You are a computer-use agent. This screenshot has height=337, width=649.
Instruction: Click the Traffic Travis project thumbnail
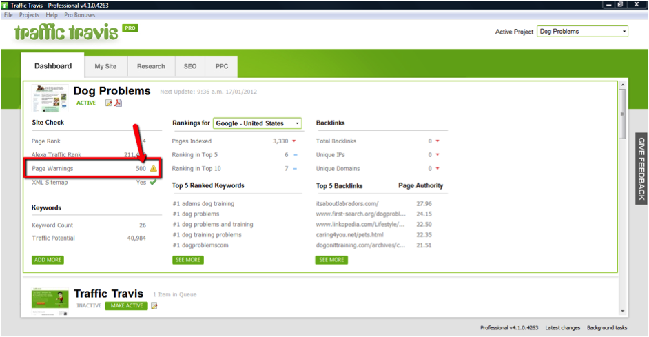click(50, 301)
